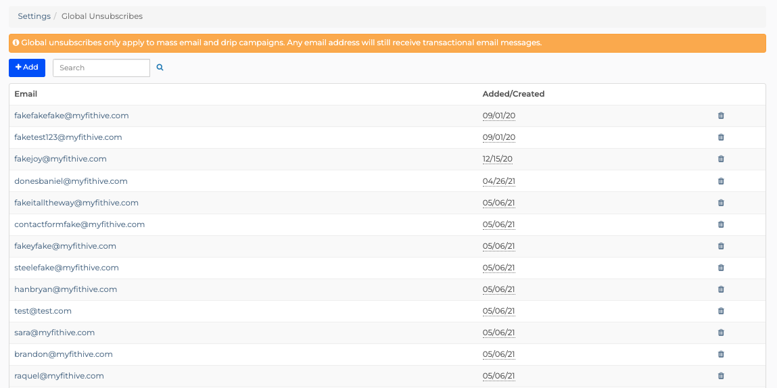Click the Added/Created column header

point(513,94)
